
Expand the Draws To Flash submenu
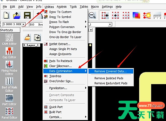65,22
